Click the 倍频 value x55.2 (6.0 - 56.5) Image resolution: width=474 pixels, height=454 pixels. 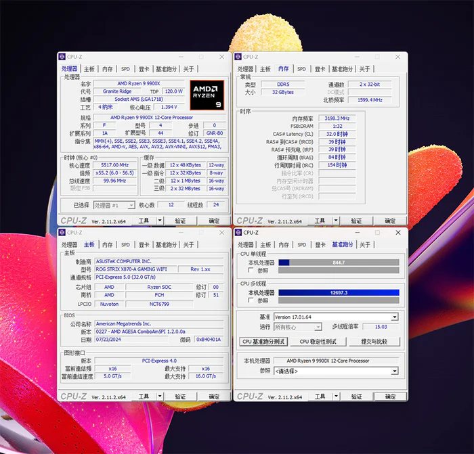point(115,173)
